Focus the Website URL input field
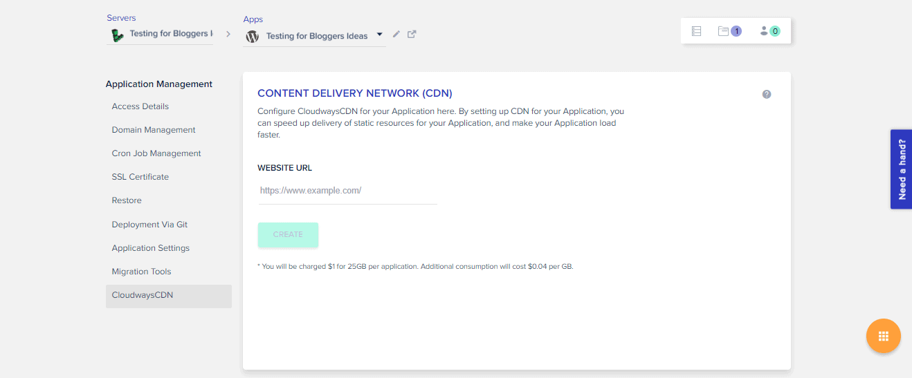912x378 pixels. tap(347, 191)
